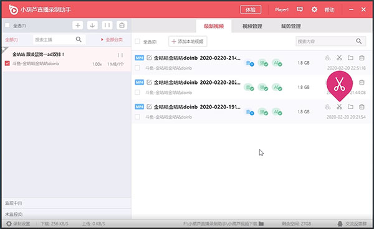This screenshot has width=374, height=229.
Task: Click the download arrow icon in left toolbar
Action: tap(92, 26)
